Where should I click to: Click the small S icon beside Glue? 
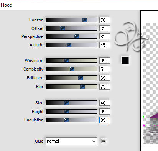tap(104, 141)
